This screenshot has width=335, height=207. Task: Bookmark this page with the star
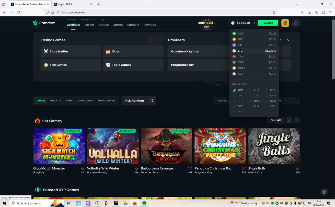274,12
